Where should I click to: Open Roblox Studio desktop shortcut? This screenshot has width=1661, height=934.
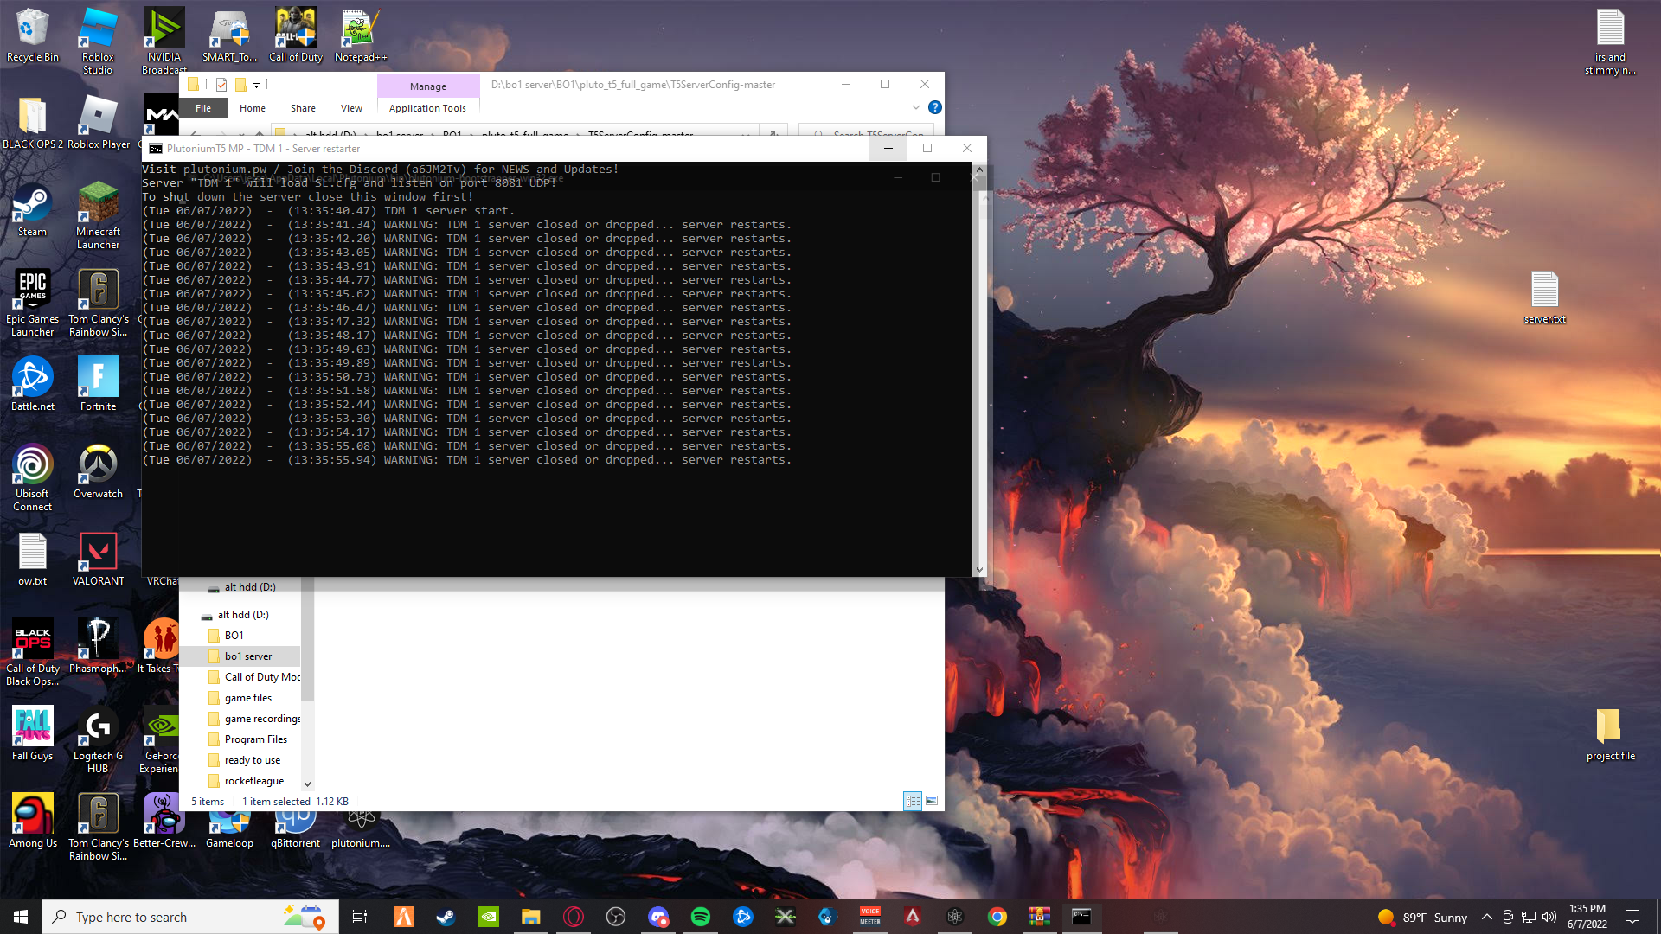click(x=98, y=41)
